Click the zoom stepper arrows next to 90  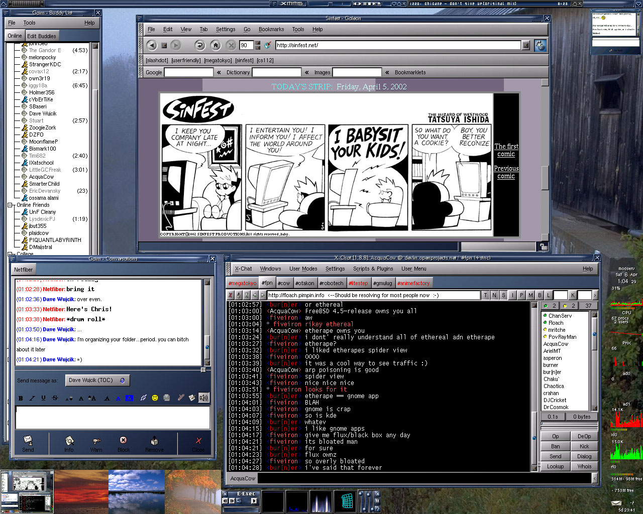[258, 45]
